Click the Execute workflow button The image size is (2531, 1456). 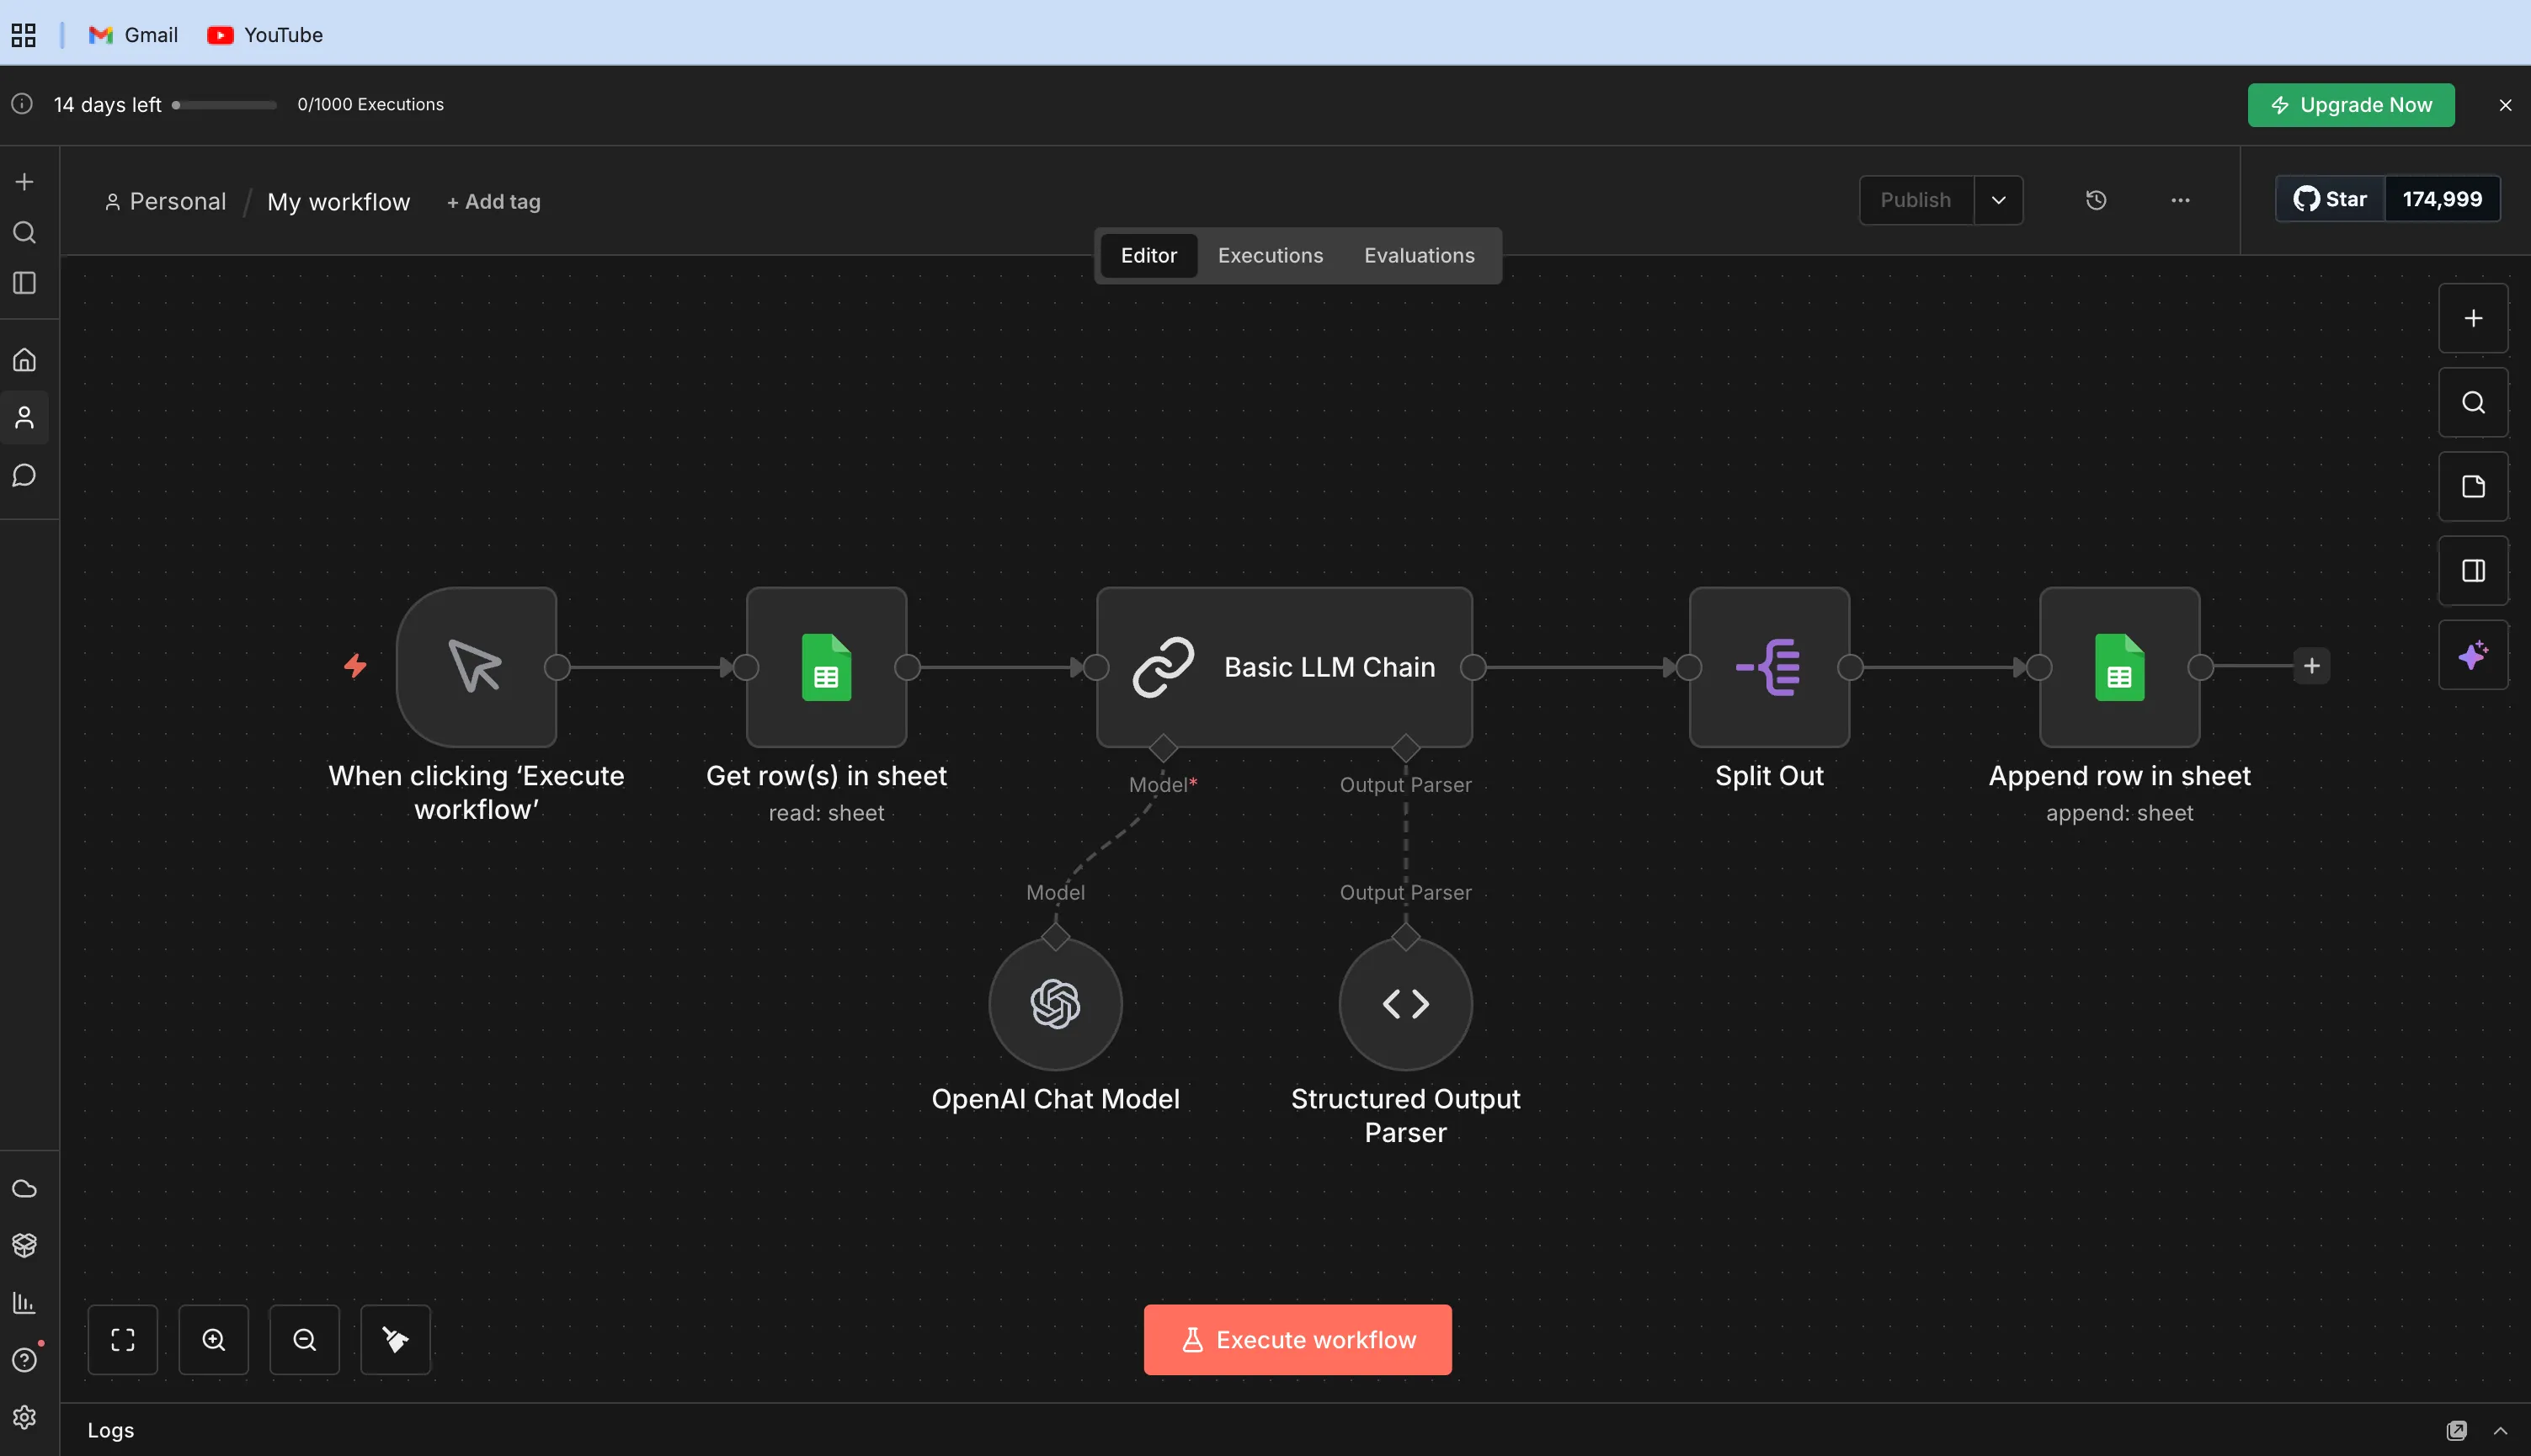(x=1297, y=1340)
